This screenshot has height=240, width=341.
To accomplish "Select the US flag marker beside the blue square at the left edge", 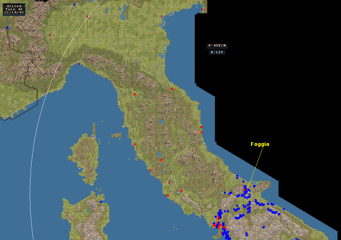I will click(2, 30).
